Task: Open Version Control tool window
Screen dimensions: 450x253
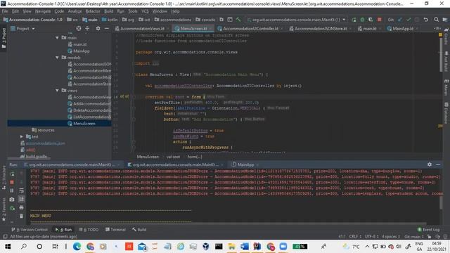Action: 30,230
